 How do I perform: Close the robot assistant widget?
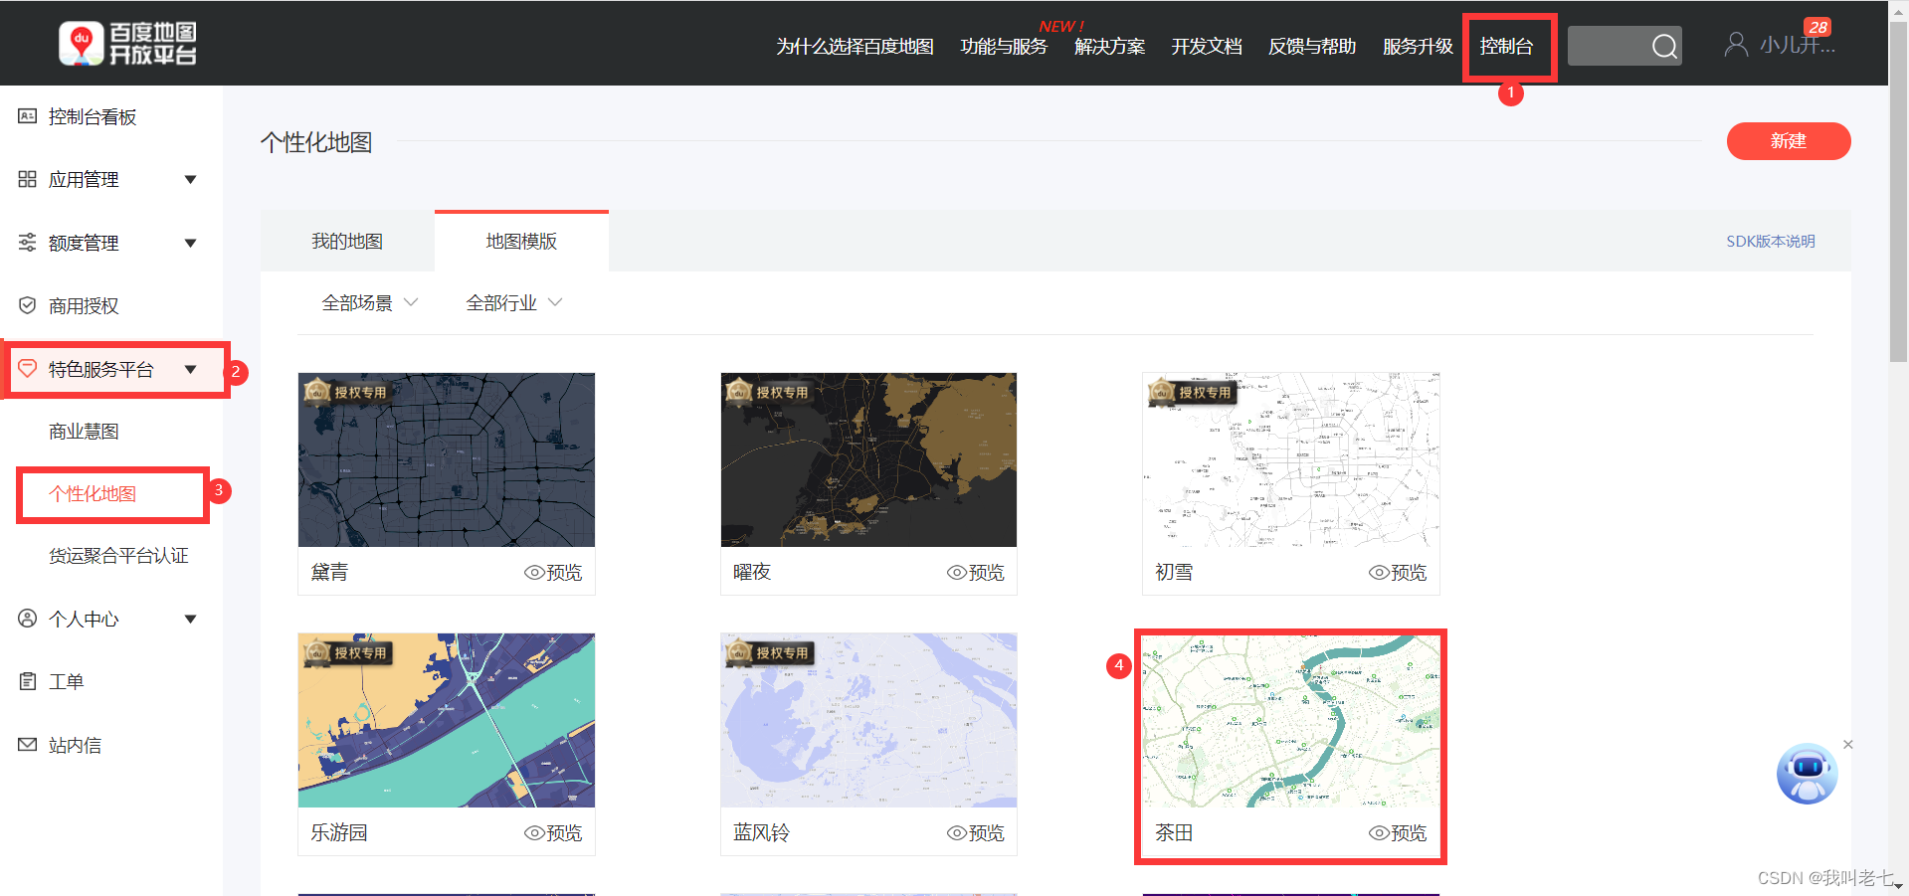1847,744
